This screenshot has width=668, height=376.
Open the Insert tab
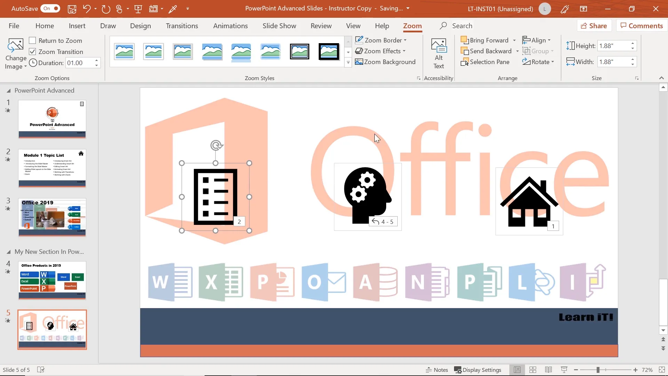click(x=77, y=26)
